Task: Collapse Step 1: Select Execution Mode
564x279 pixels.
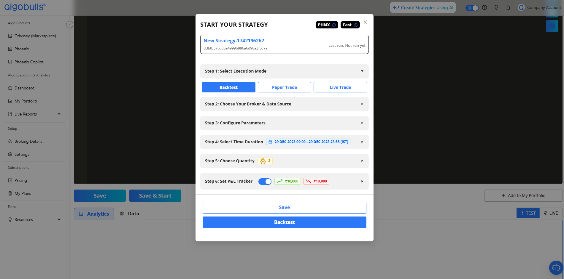Action: click(285, 71)
